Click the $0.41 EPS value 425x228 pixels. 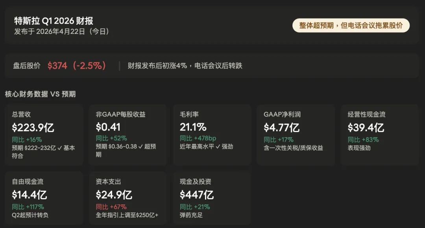(108, 127)
